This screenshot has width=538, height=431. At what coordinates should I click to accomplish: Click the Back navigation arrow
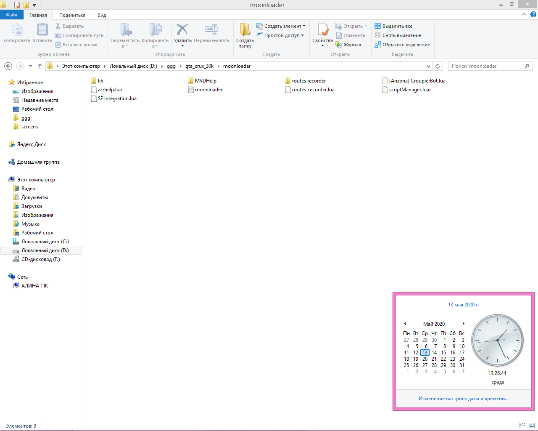(8, 66)
